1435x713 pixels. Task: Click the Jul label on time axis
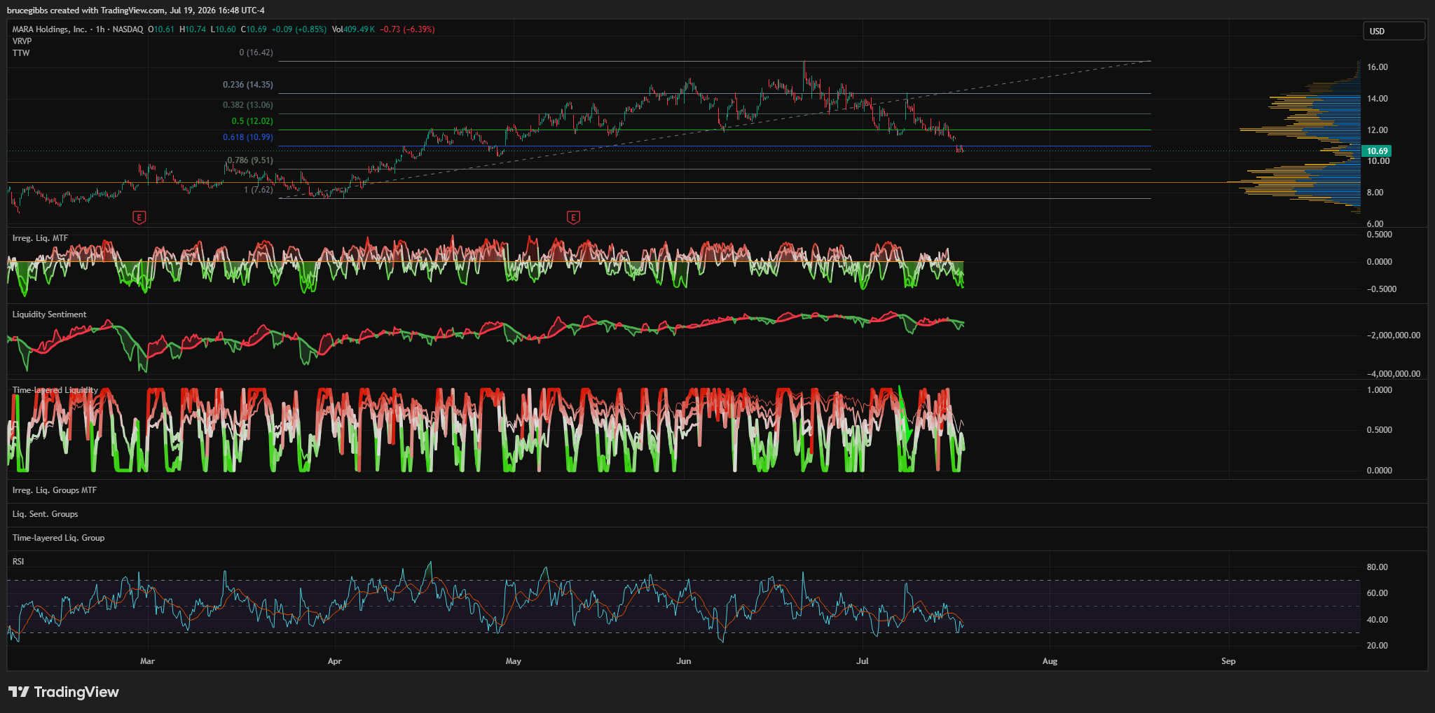pos(863,661)
